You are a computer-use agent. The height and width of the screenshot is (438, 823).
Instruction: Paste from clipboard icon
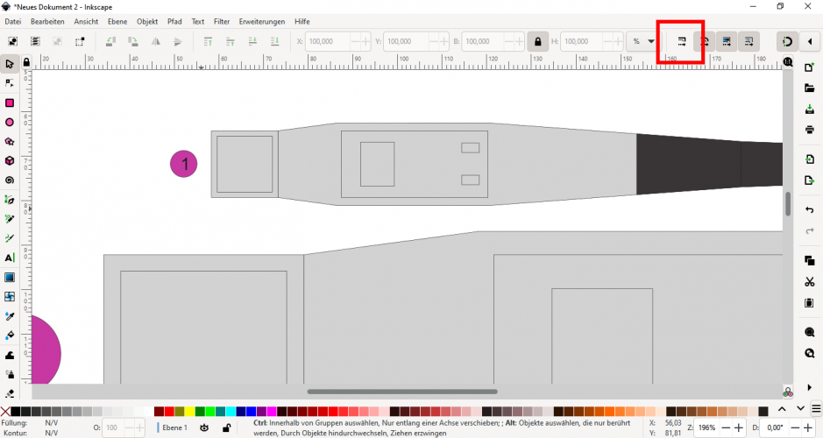[x=809, y=303]
